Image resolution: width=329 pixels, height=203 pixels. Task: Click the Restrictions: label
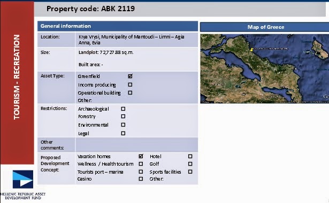pos(54,108)
